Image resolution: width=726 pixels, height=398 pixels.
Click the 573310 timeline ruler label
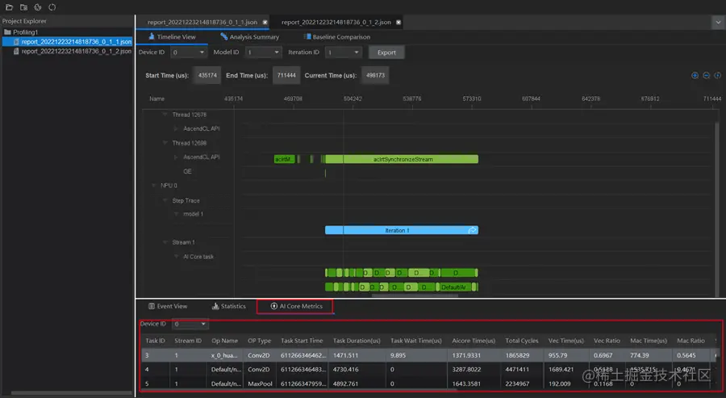coord(471,98)
